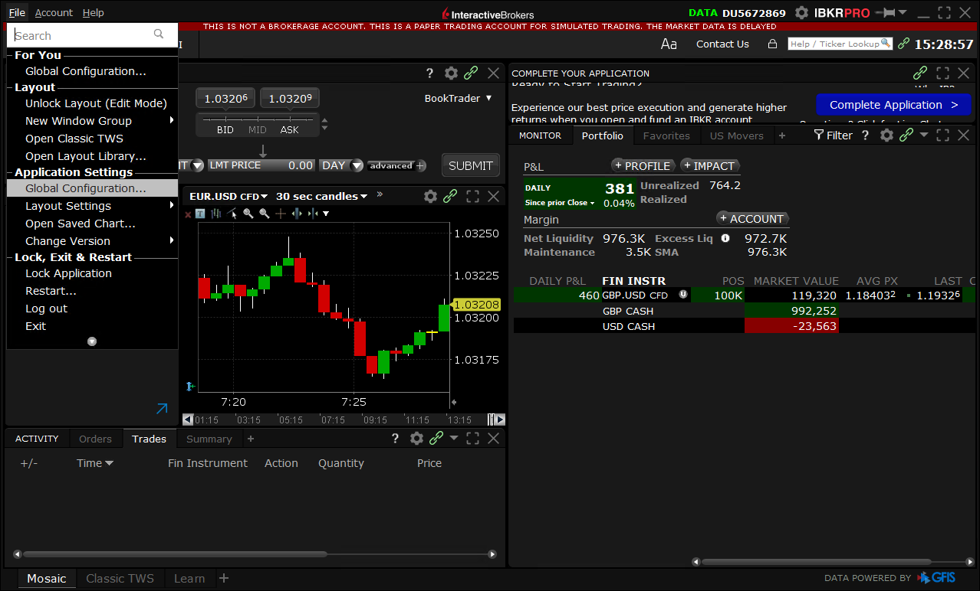Choose Lock Application menu item

68,273
